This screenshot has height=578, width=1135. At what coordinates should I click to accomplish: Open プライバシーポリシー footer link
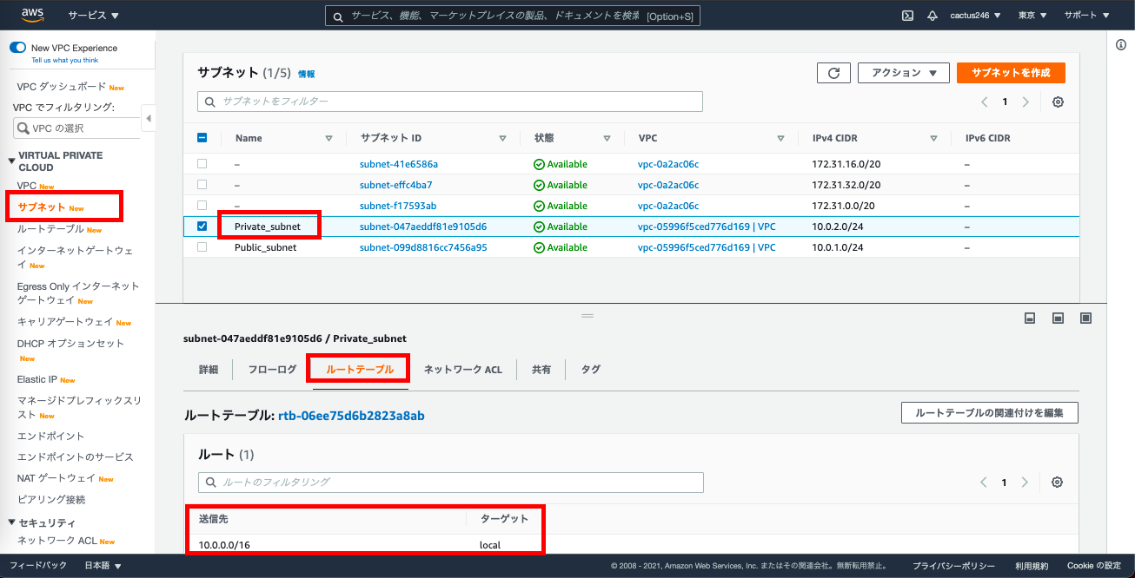pyautogui.click(x=953, y=566)
